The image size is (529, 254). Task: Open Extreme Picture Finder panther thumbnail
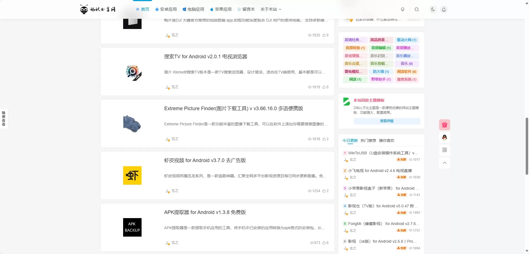coord(132,124)
